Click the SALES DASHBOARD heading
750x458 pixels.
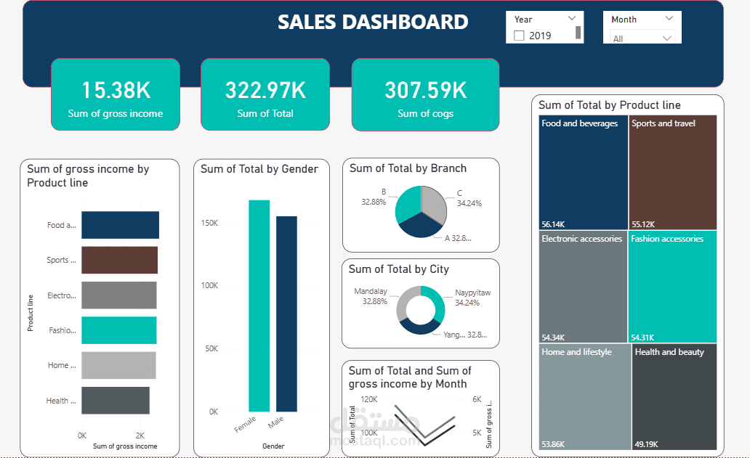coord(373,22)
